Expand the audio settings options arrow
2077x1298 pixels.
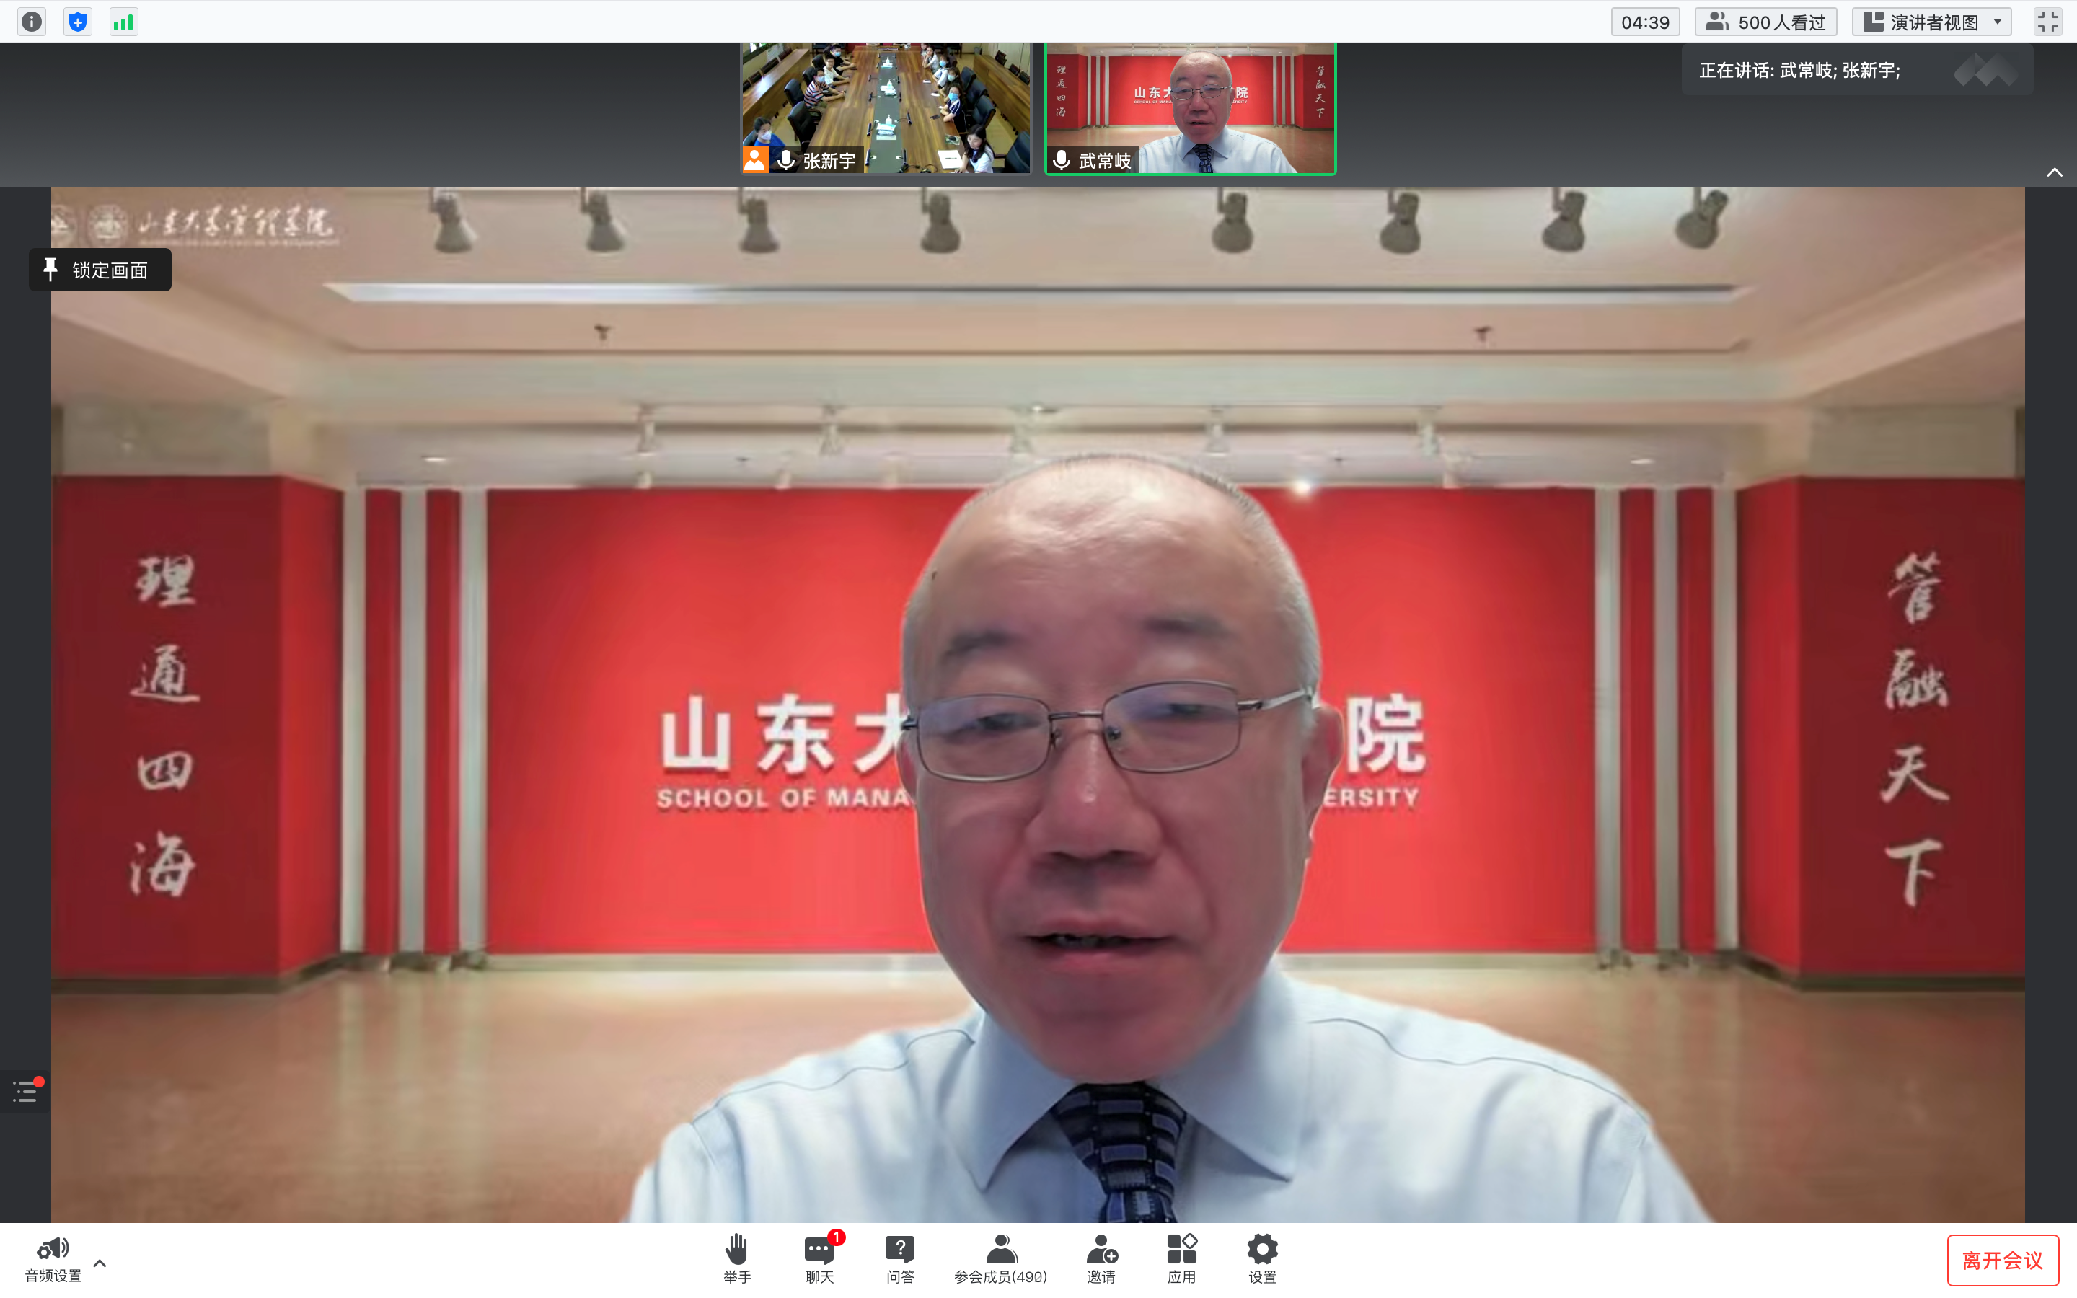point(100,1263)
